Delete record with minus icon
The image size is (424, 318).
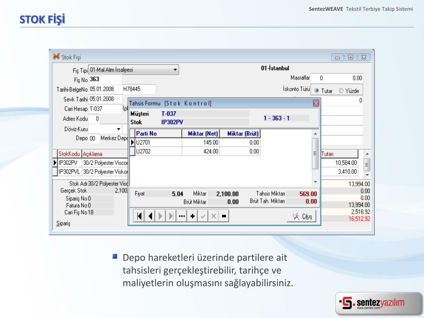(x=224, y=216)
